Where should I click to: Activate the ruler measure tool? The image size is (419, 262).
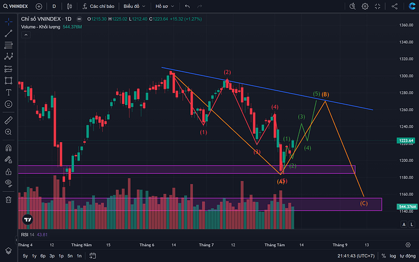pyautogui.click(x=9, y=120)
